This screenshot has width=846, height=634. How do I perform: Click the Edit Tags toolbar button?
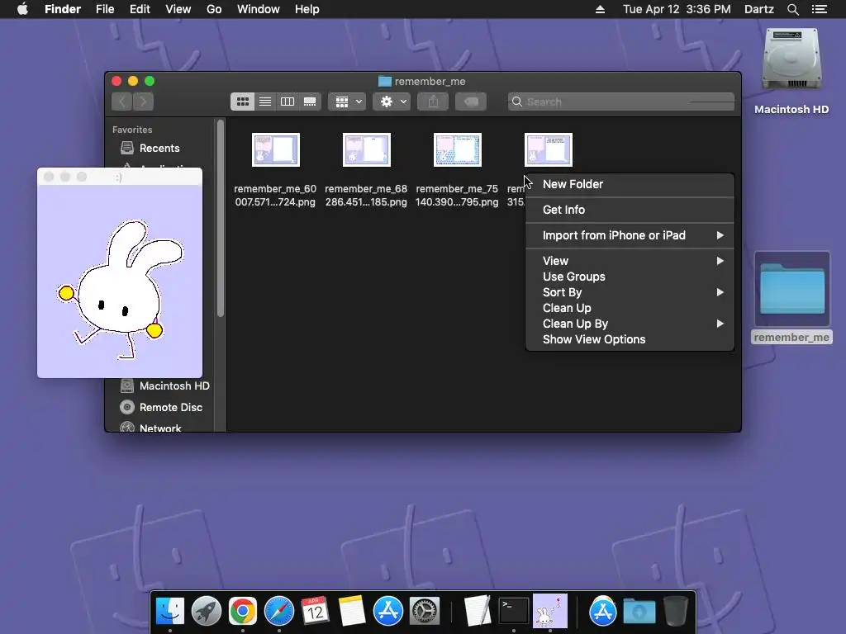[471, 102]
